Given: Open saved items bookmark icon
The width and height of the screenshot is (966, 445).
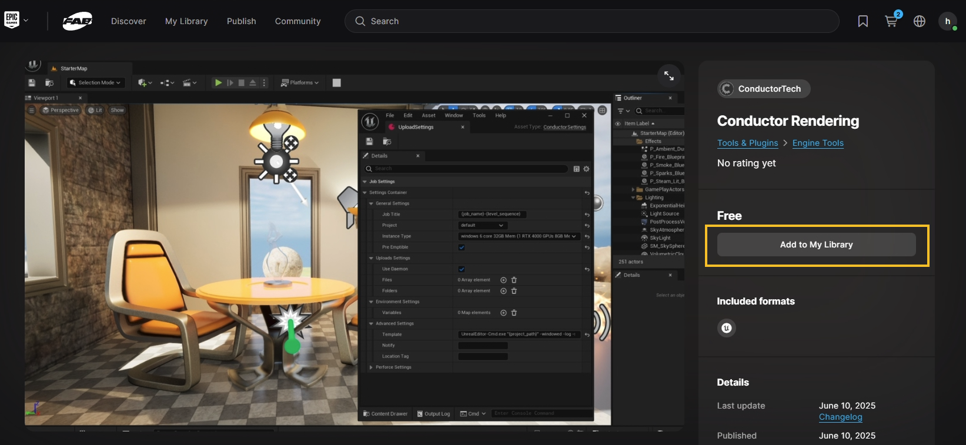Looking at the screenshot, I should [863, 21].
